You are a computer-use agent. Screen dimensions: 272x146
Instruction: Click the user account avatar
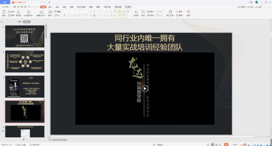click(x=257, y=2)
